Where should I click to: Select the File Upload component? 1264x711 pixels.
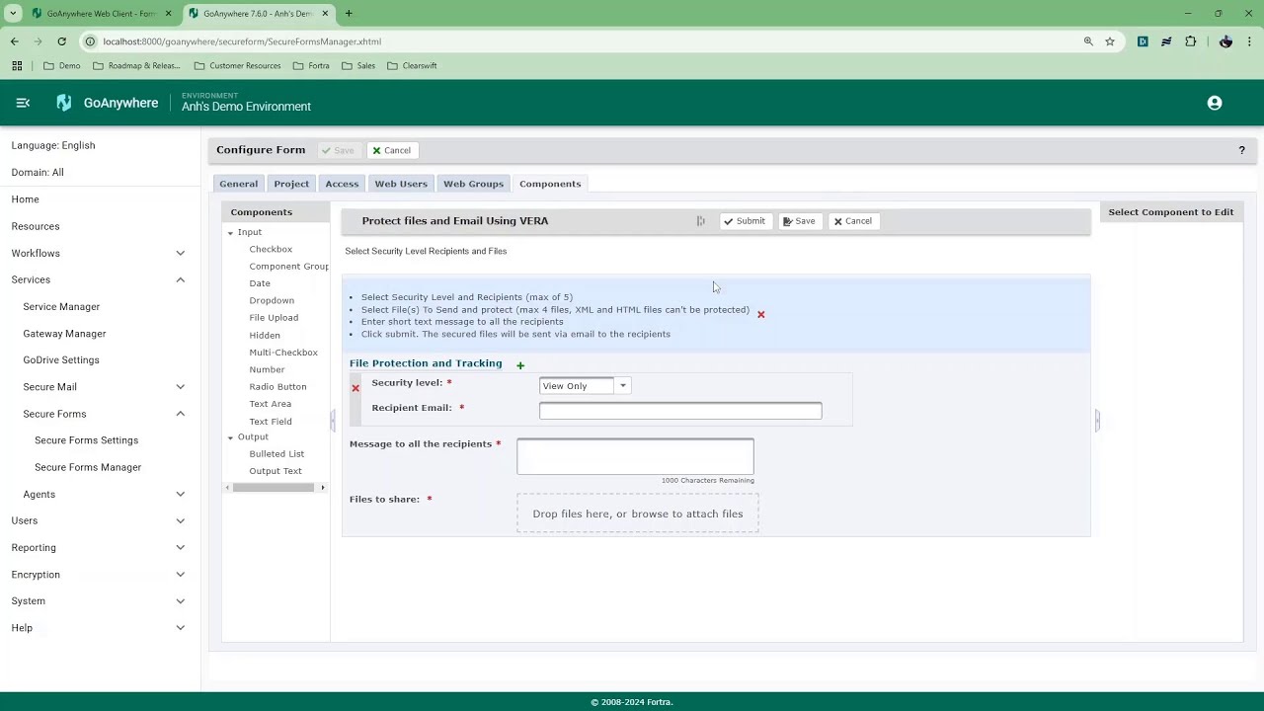(274, 318)
